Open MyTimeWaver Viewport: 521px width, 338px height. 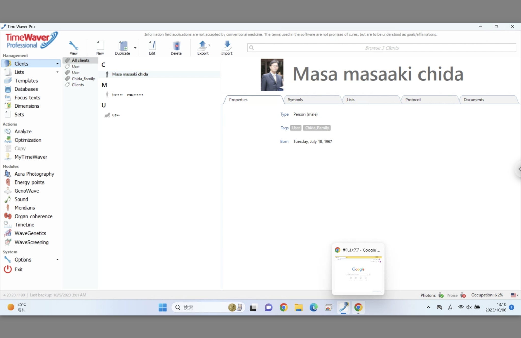31,157
